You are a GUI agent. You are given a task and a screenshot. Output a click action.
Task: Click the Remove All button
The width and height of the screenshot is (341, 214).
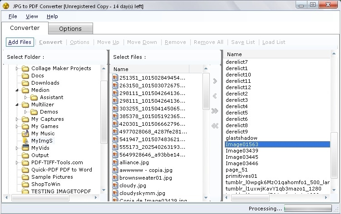pos(208,42)
